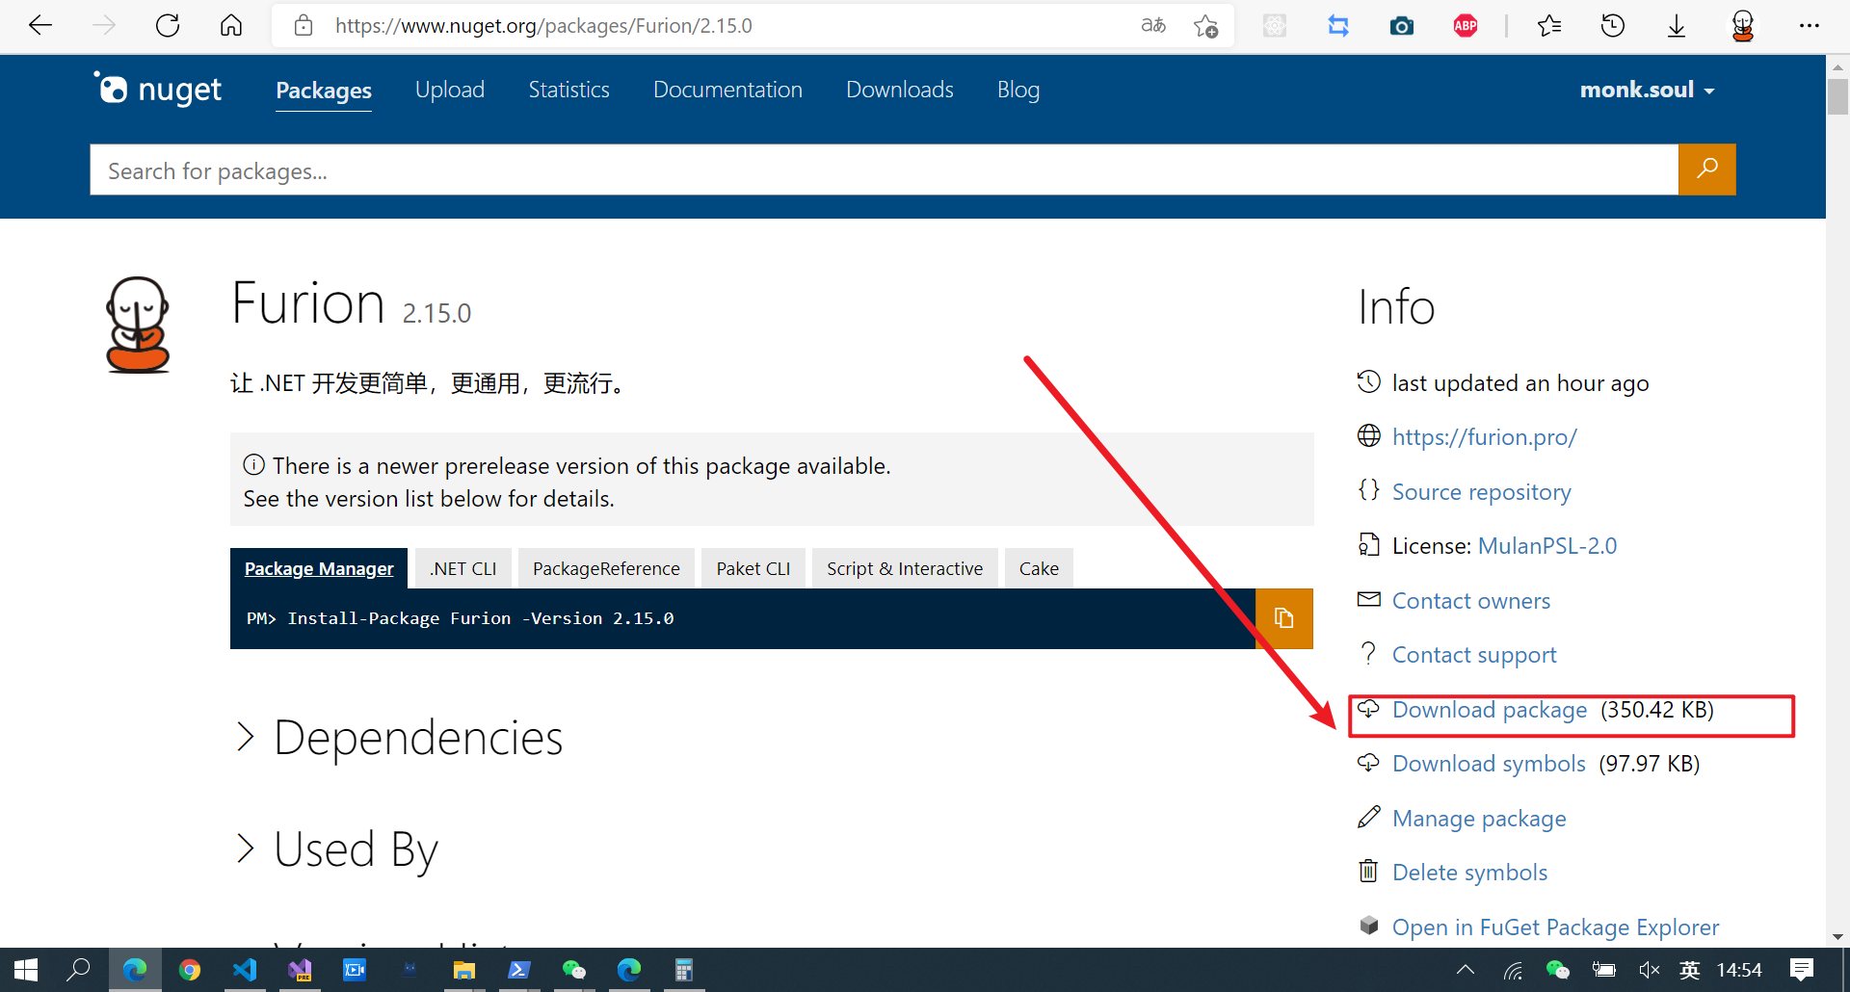1850x992 pixels.
Task: Show hidden system tray icons
Action: (x=1466, y=970)
